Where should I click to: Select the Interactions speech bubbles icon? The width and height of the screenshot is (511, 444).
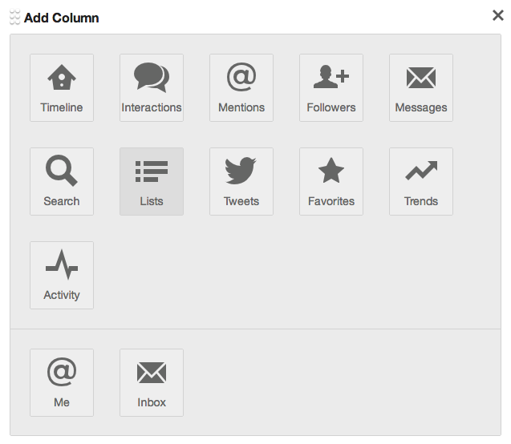pos(152,77)
